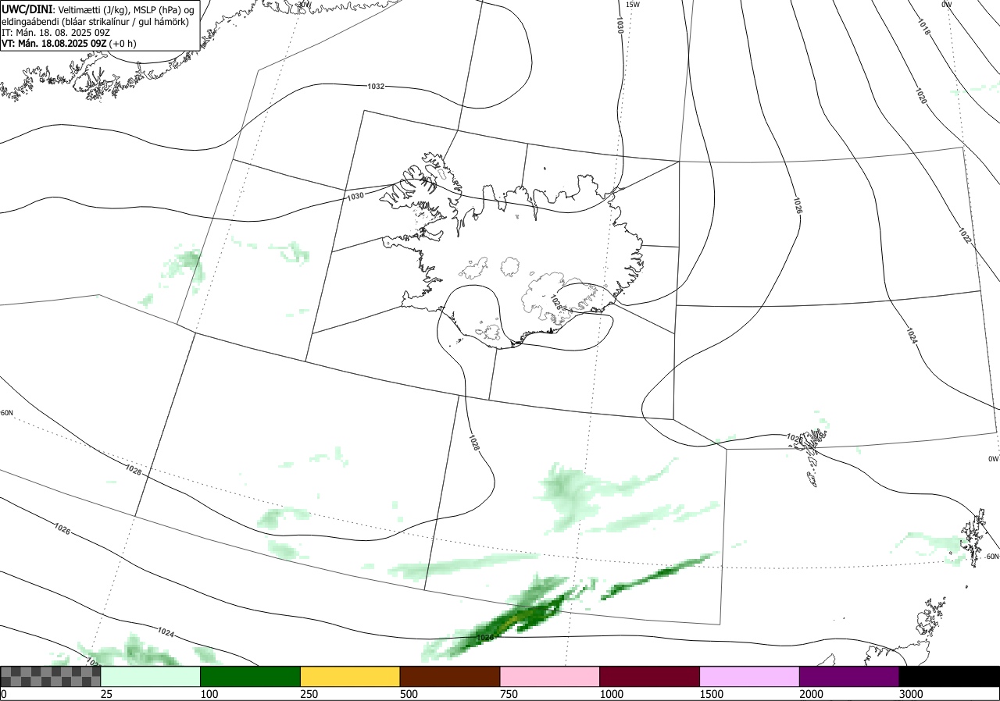
Task: Click legend scale value "250"
Action: [309, 694]
